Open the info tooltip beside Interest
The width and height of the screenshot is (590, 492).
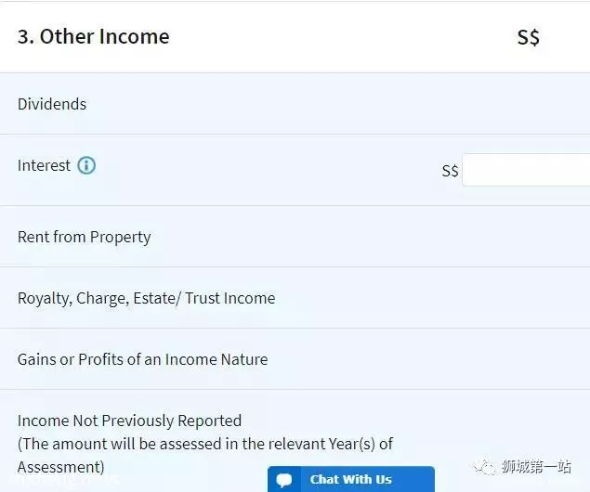(86, 165)
